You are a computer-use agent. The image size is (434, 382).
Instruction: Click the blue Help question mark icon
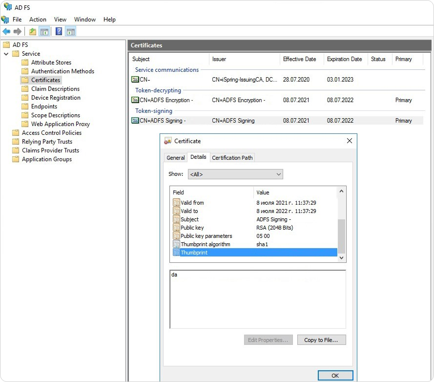point(59,31)
